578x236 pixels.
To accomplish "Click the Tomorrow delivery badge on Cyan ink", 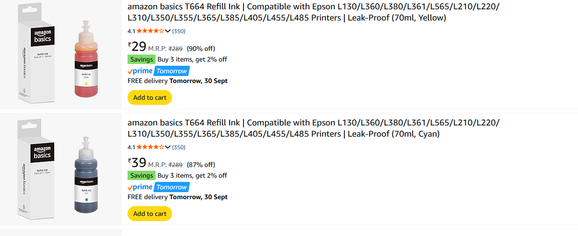I will click(x=171, y=187).
